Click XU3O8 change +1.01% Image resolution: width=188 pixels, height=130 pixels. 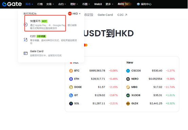[170, 95]
